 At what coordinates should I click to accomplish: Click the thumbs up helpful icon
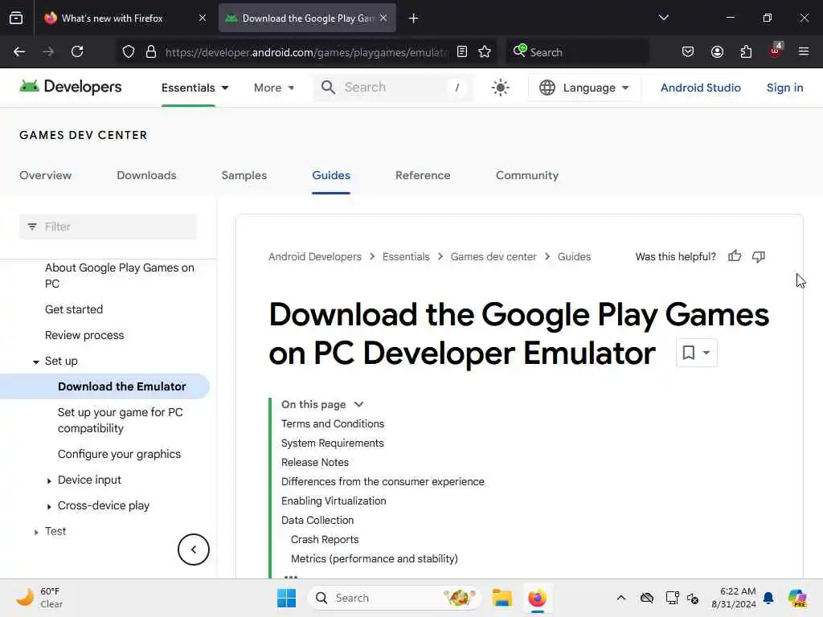point(735,256)
